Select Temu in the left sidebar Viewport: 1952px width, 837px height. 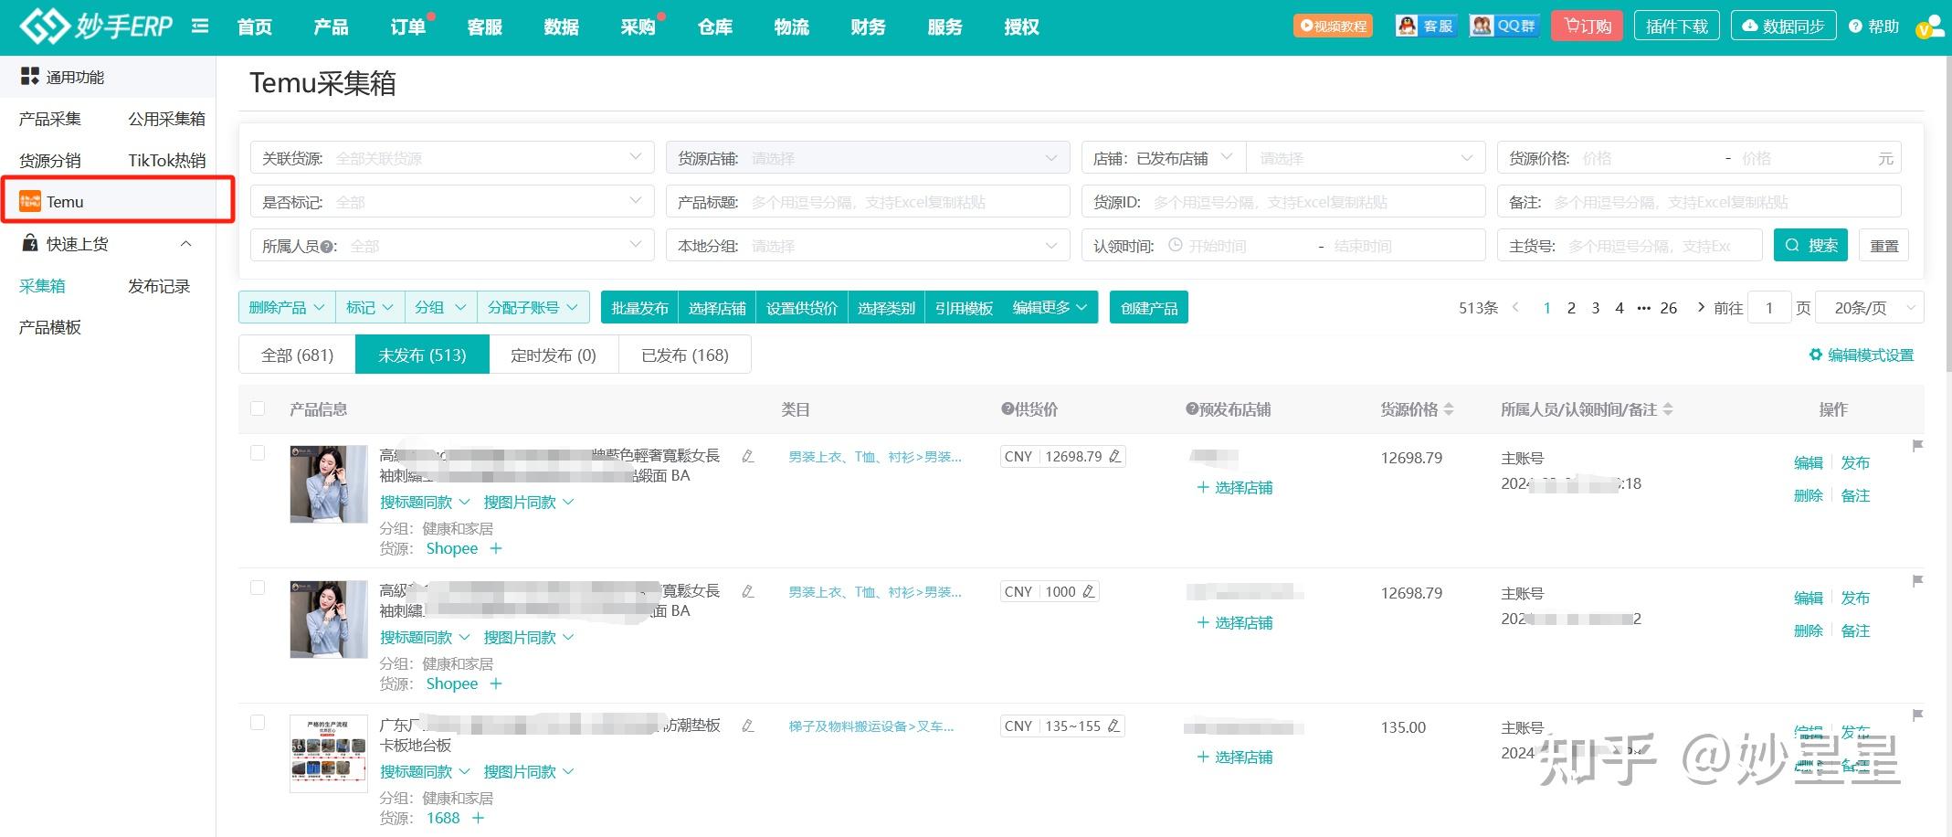pos(66,201)
